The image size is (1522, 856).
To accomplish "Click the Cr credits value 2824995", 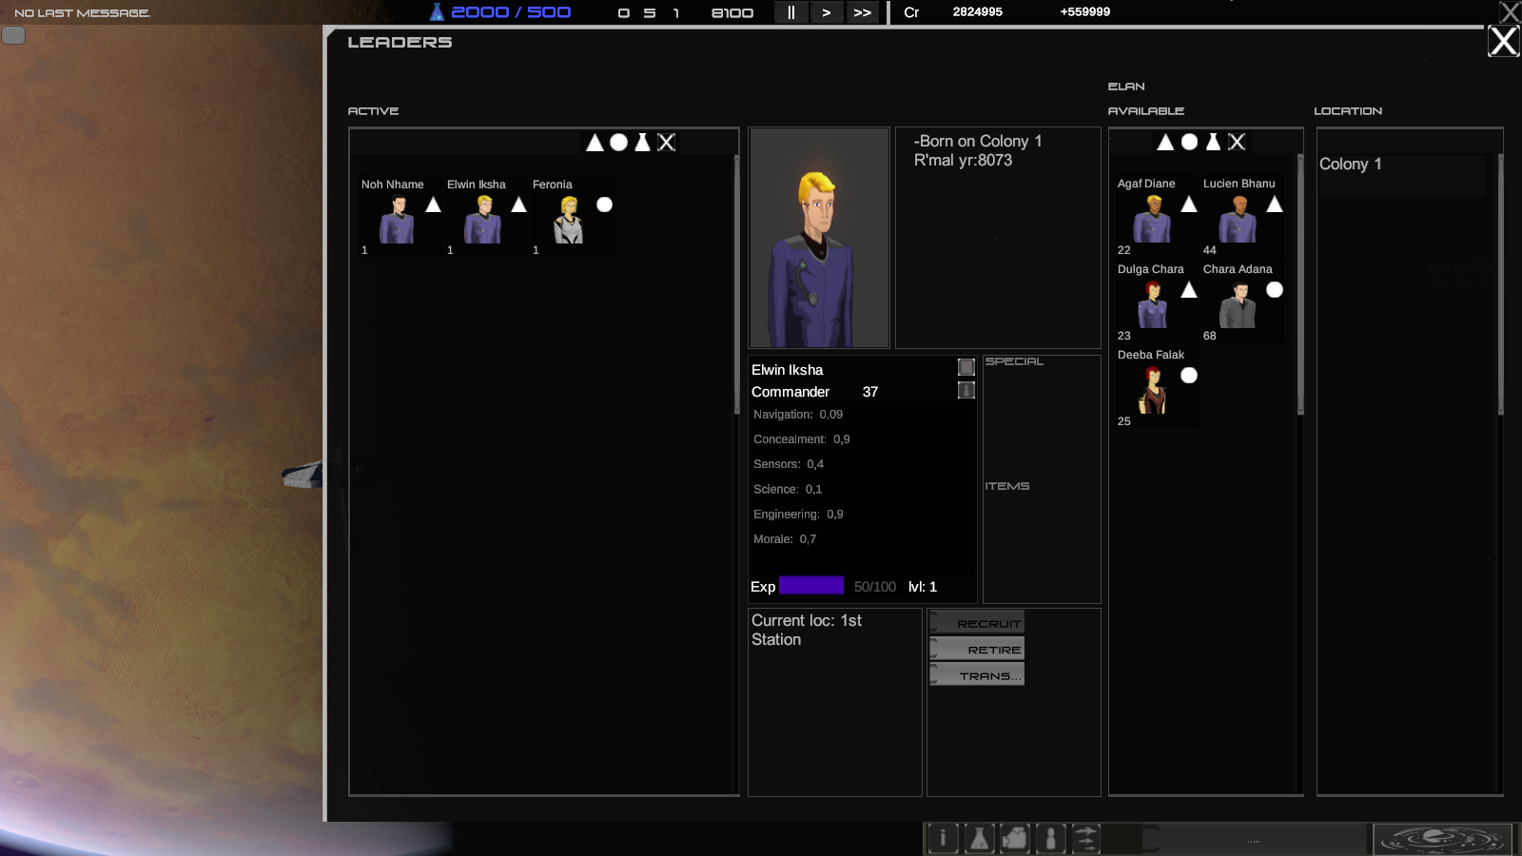I will 978,11.
